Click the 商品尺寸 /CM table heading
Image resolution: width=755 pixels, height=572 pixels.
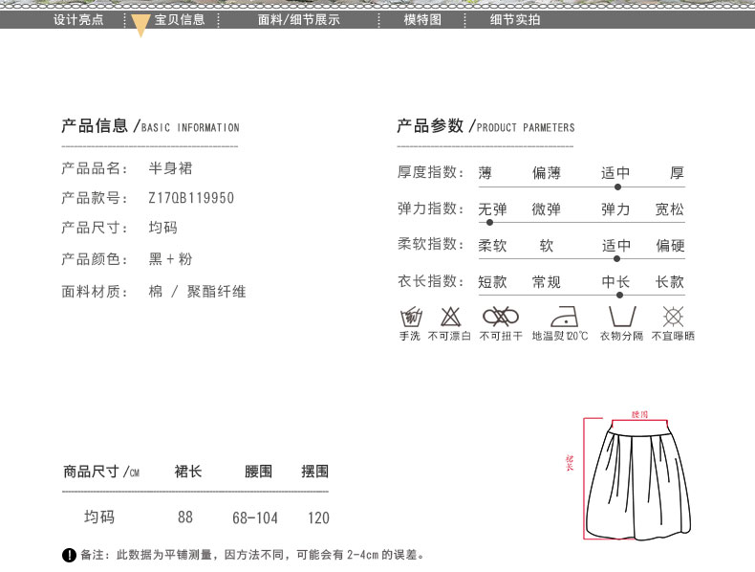[x=101, y=472]
